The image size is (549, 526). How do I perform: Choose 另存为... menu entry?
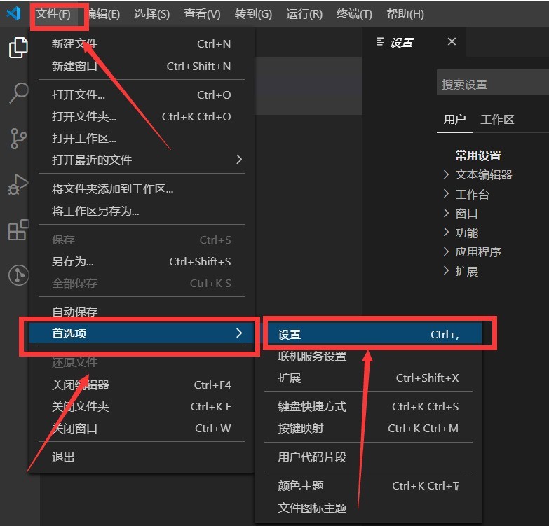coord(142,262)
